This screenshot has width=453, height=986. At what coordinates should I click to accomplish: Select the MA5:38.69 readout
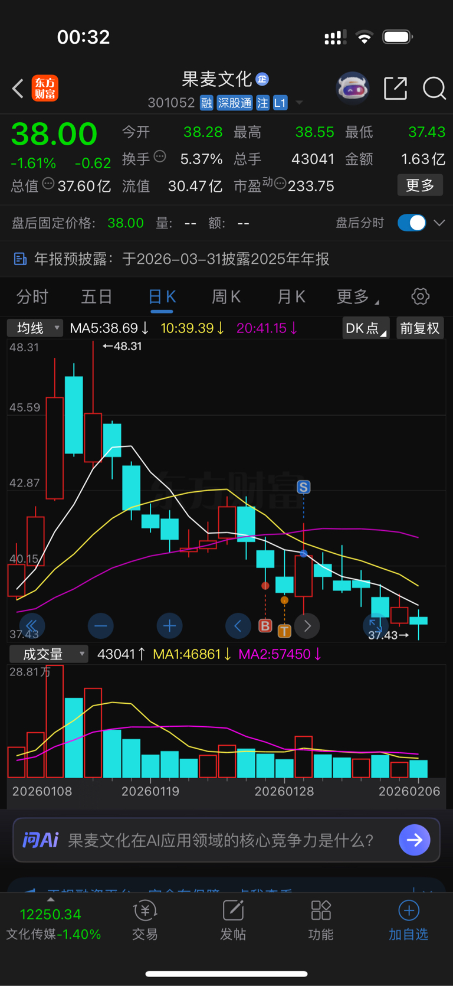pyautogui.click(x=109, y=328)
